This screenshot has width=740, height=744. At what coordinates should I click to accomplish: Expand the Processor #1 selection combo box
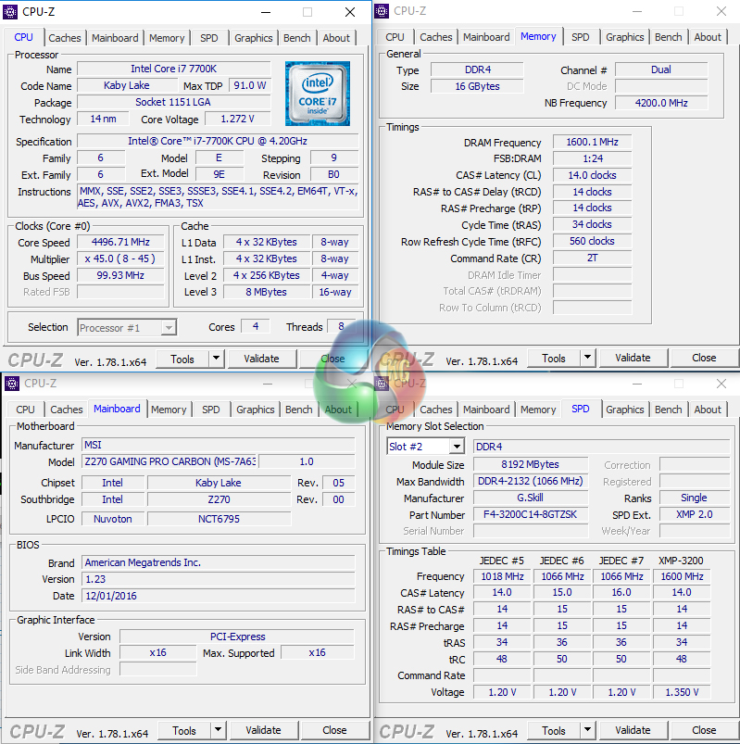tap(168, 327)
